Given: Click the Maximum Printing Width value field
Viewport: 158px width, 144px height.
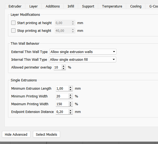Looking at the screenshot, I should [x=62, y=104].
